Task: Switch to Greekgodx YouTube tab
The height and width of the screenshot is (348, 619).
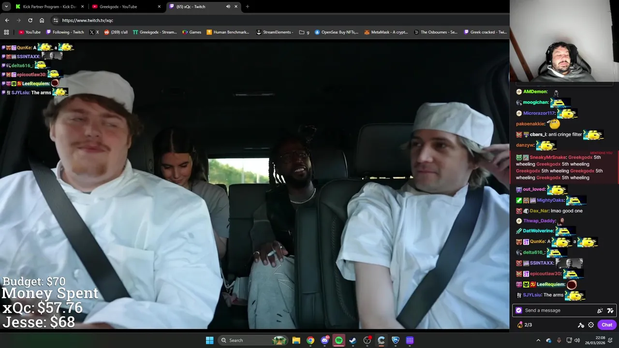Action: (126, 7)
